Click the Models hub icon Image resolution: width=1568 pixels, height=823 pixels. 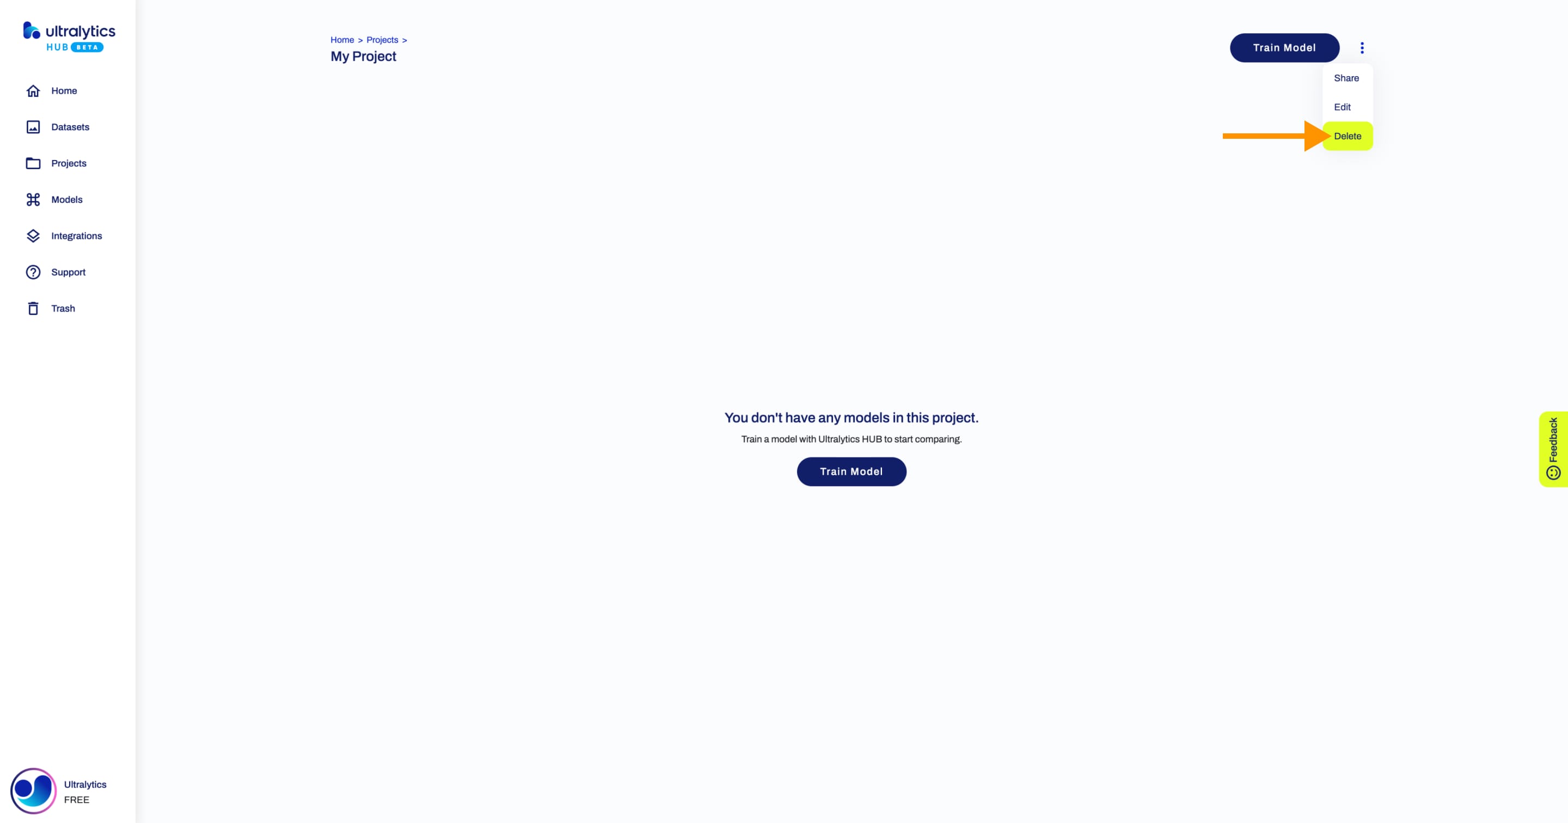click(x=32, y=199)
